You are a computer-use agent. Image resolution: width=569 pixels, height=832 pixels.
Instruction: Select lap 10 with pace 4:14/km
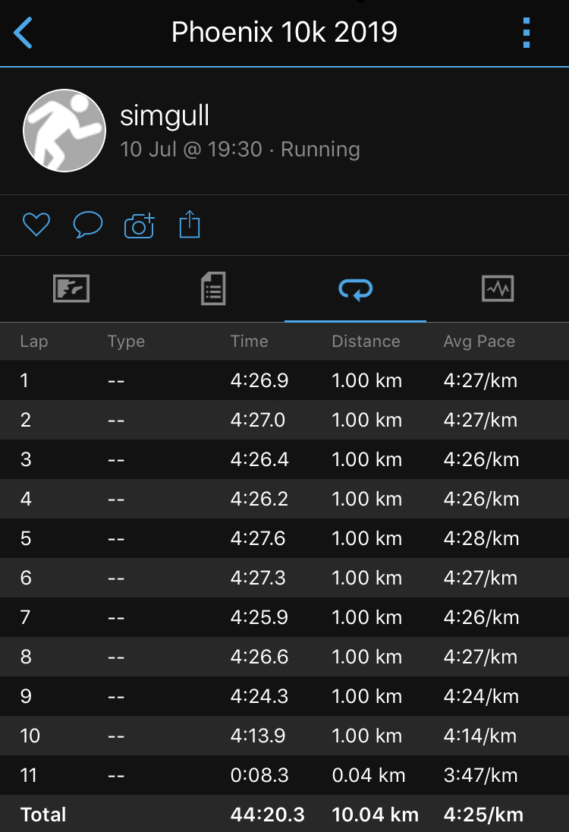coord(284,736)
